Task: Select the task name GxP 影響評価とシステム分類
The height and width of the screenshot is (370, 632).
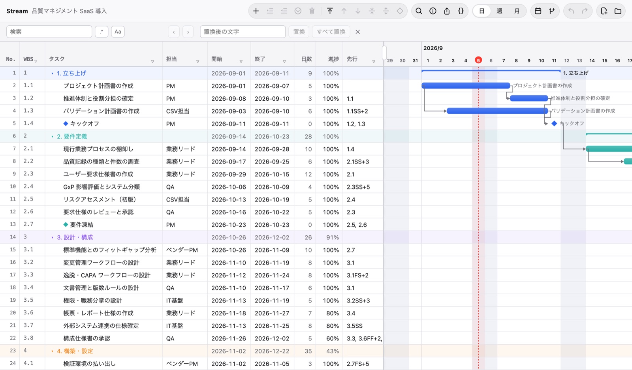Action: pyautogui.click(x=102, y=187)
